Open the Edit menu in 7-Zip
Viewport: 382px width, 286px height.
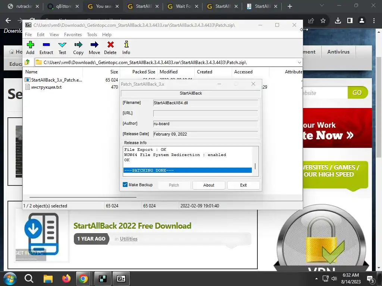40,35
